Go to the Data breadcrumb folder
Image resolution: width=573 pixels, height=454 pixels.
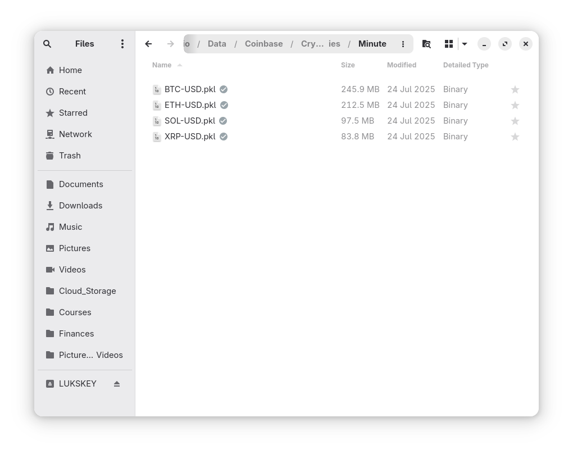tap(217, 44)
